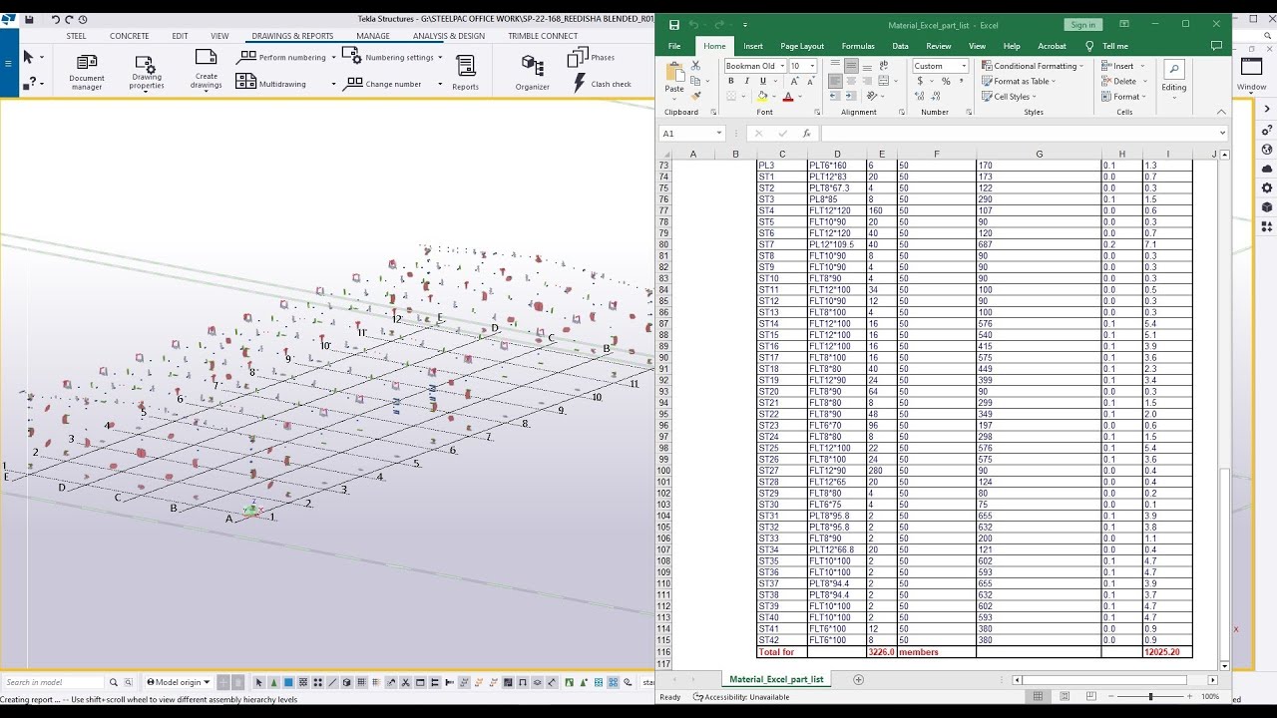Toggle blue square selection switch in Tekla
Image resolution: width=1277 pixels, height=718 pixels.
coord(288,682)
